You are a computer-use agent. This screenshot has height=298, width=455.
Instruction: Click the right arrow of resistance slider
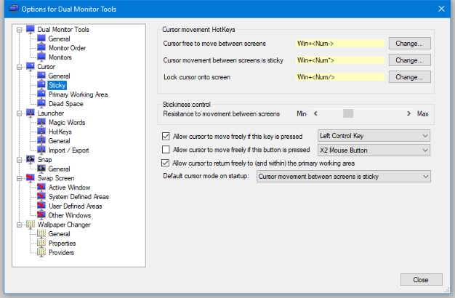click(x=408, y=113)
